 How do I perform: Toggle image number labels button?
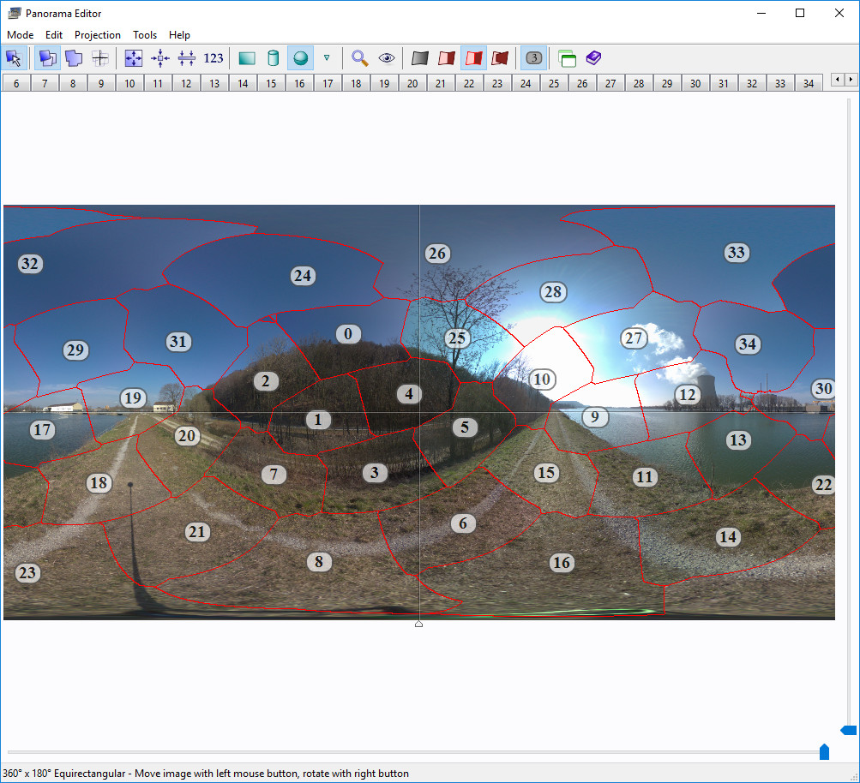(534, 58)
